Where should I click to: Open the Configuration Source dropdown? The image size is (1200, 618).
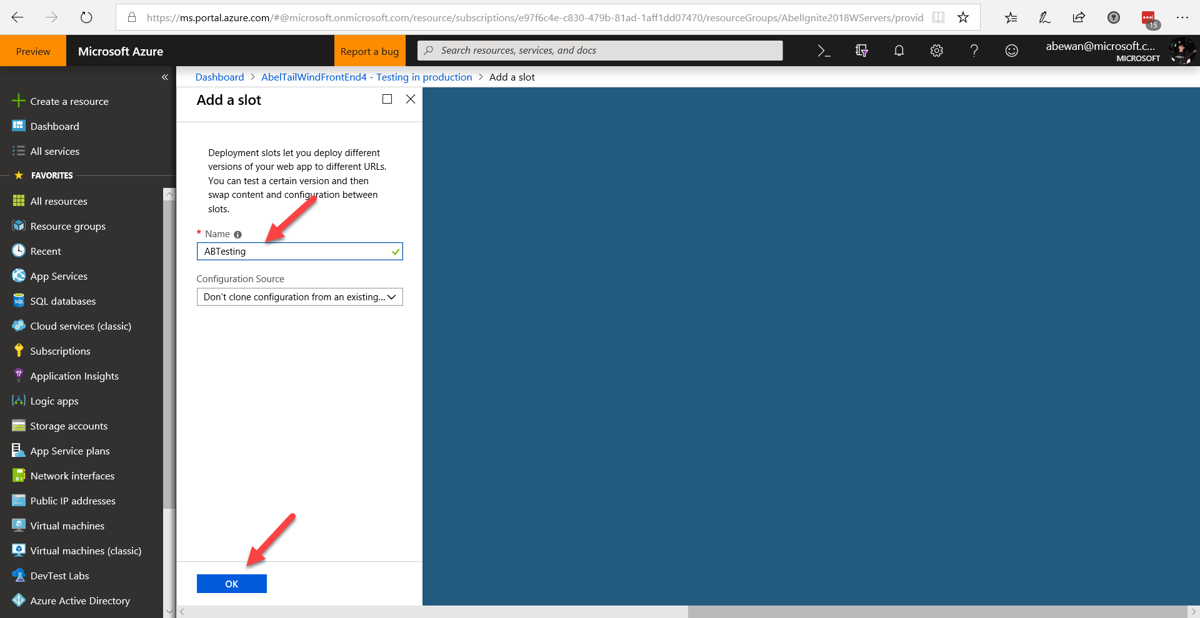[299, 297]
